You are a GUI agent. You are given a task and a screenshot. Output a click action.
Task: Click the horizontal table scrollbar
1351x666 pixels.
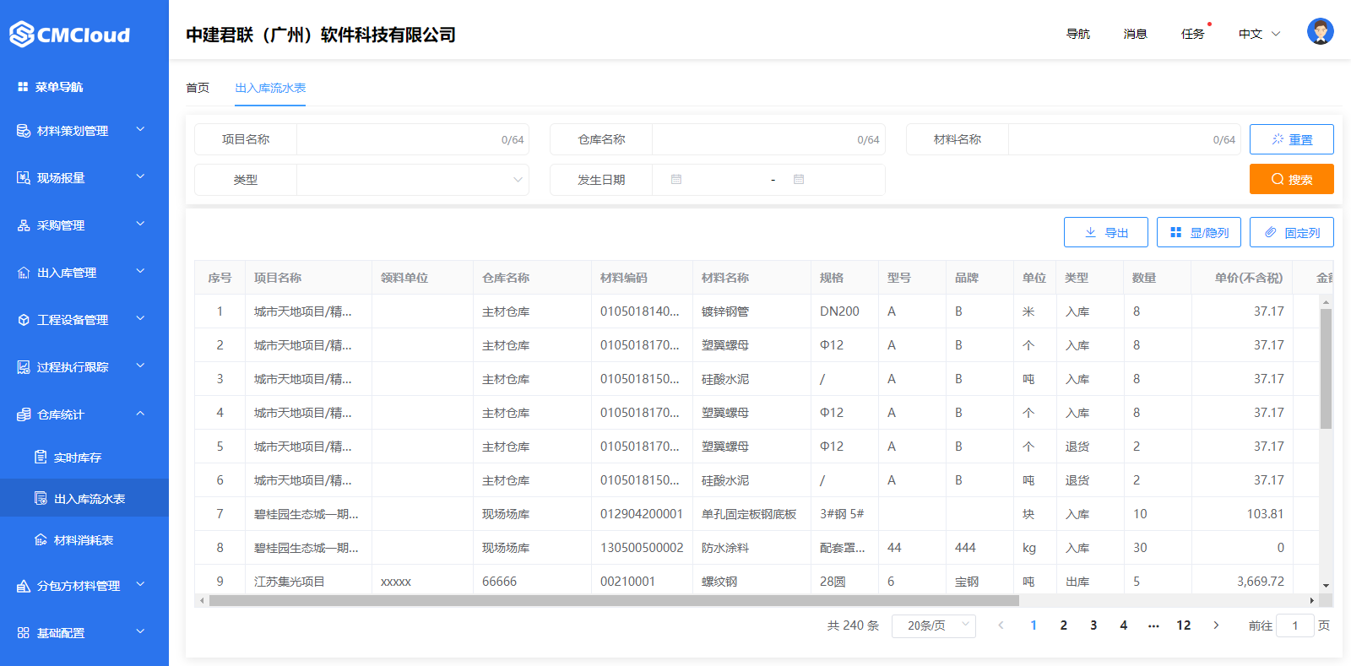(614, 601)
